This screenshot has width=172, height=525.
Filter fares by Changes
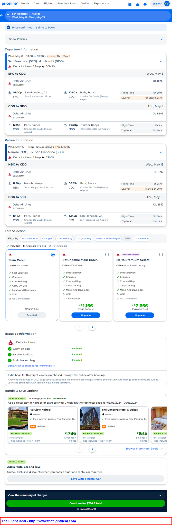[47, 238]
